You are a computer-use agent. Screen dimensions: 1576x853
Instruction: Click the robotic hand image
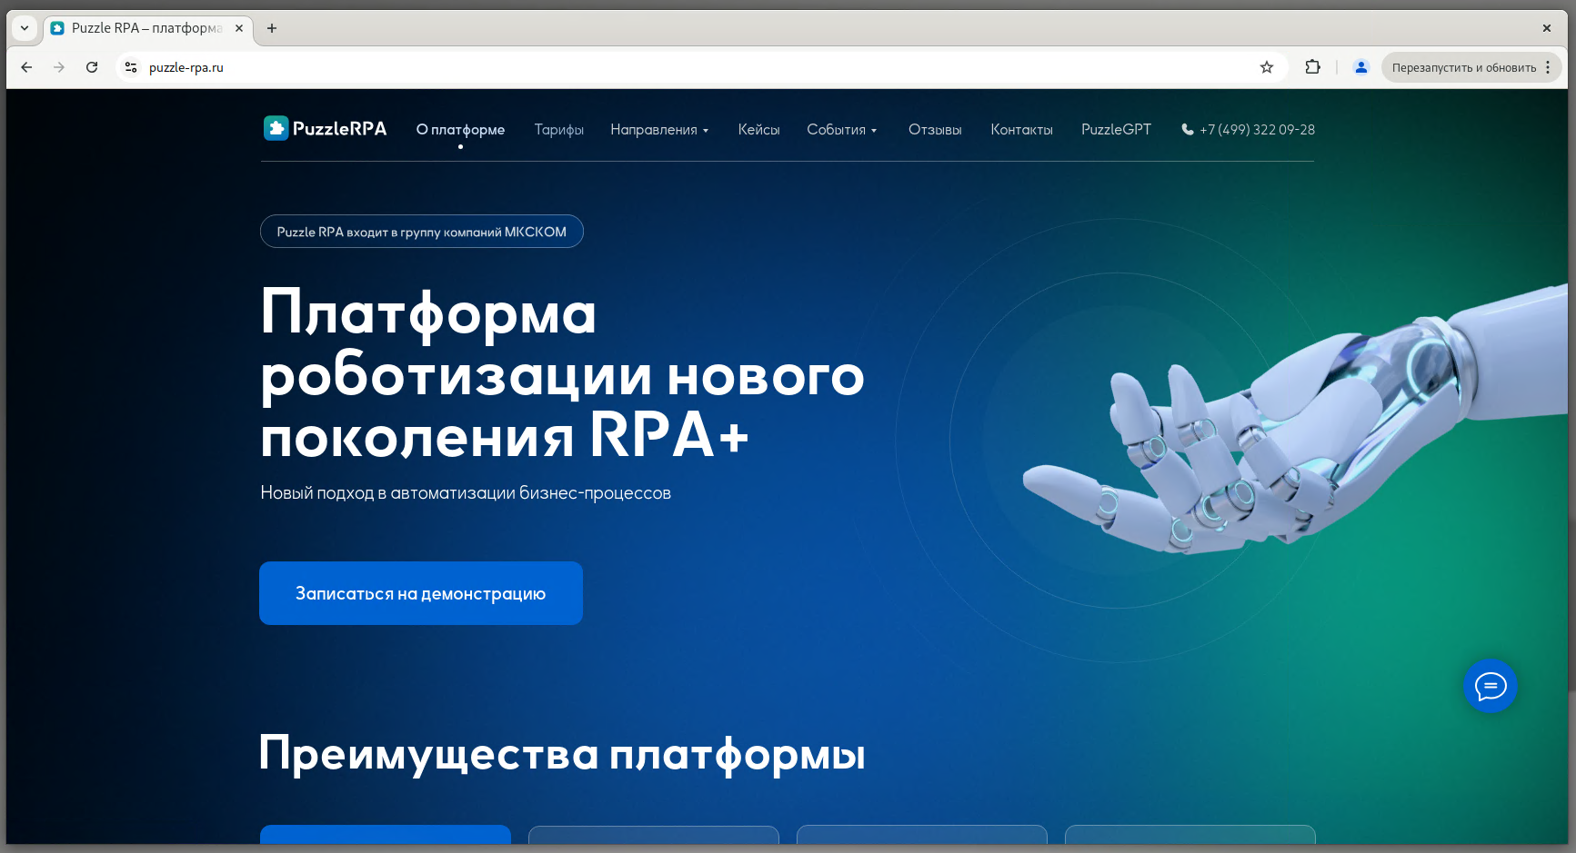point(1295,421)
